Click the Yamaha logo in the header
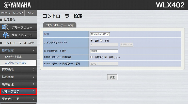Screen dimensions: 188x104 [17, 5]
